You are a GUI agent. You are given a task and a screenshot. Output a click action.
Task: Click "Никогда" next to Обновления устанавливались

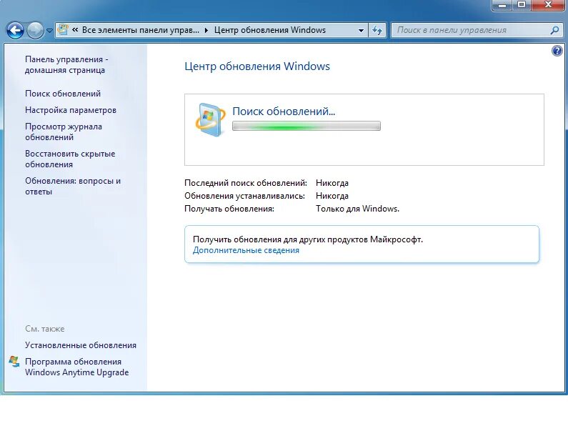332,196
